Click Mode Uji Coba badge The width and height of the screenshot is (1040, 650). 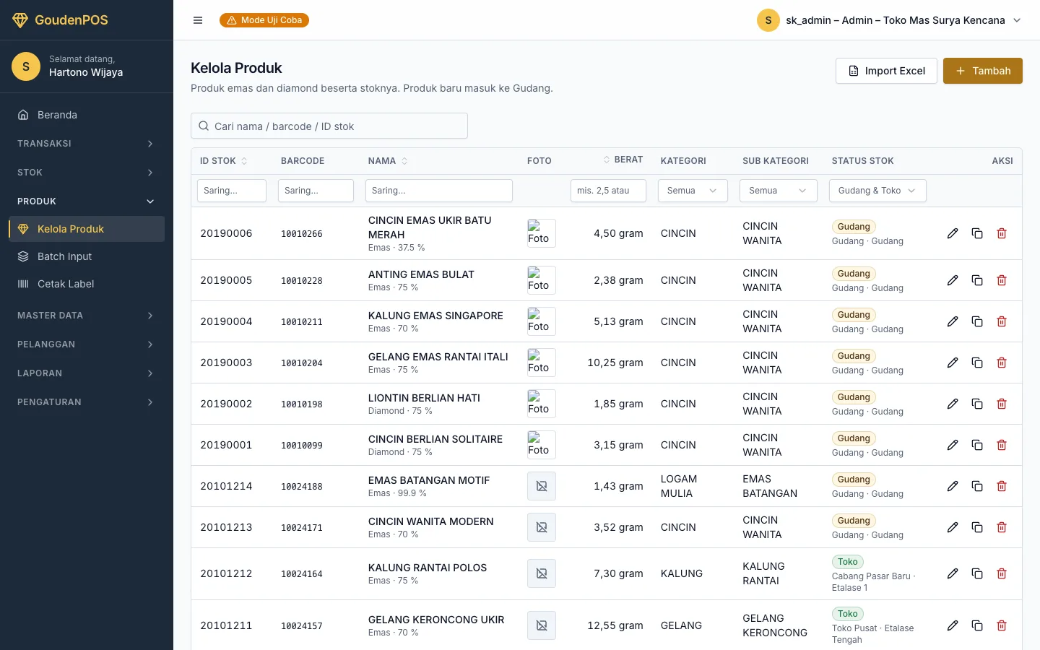264,20
